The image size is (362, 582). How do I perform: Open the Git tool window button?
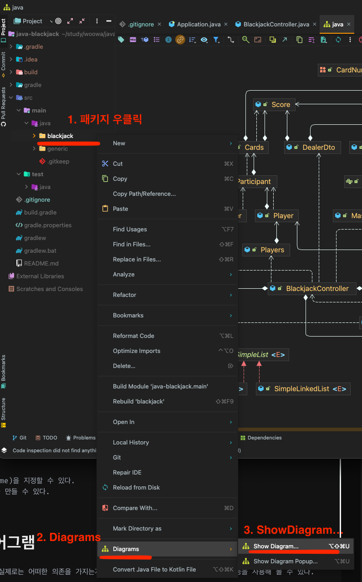point(19,438)
